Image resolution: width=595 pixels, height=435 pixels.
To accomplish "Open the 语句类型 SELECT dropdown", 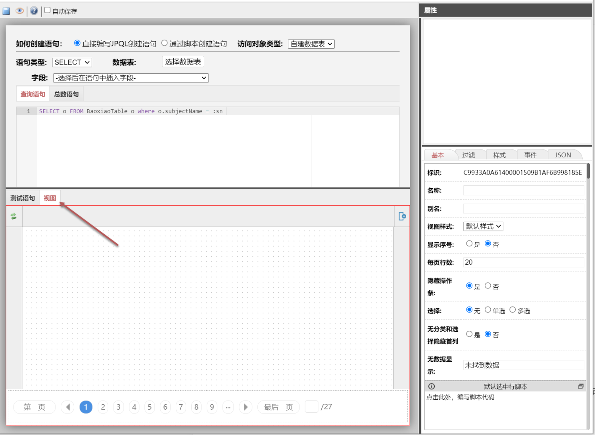I will pos(72,62).
